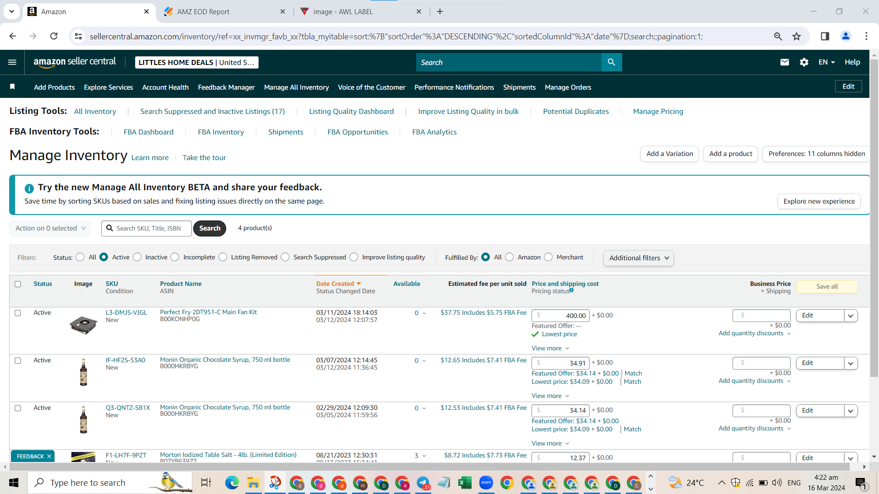Open the browser zoom magnifier icon
Image resolution: width=879 pixels, height=494 pixels.
(x=778, y=36)
